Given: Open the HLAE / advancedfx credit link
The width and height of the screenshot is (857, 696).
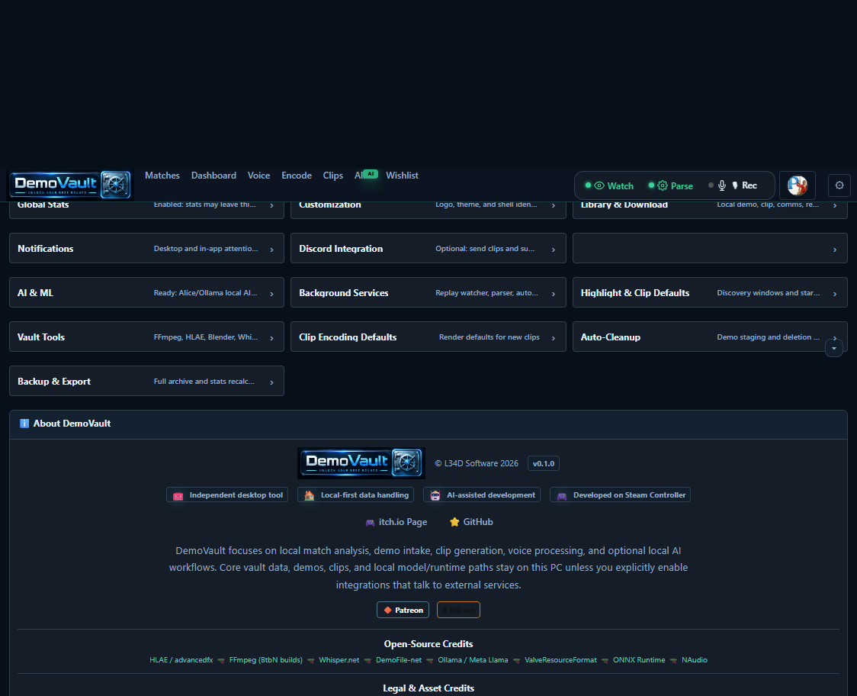Looking at the screenshot, I should coord(181,660).
